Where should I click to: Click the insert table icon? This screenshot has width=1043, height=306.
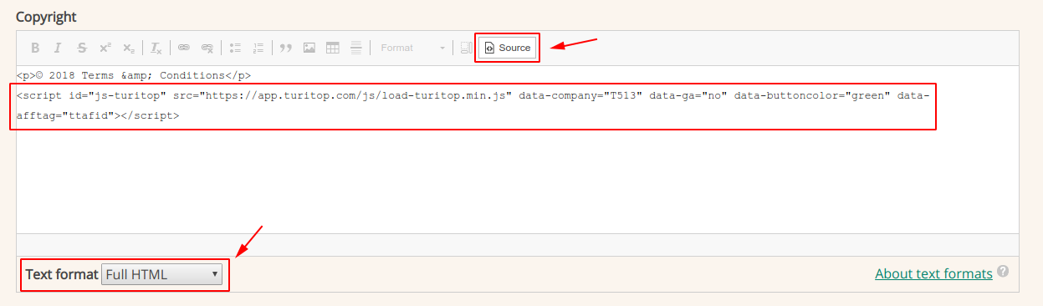[x=333, y=48]
